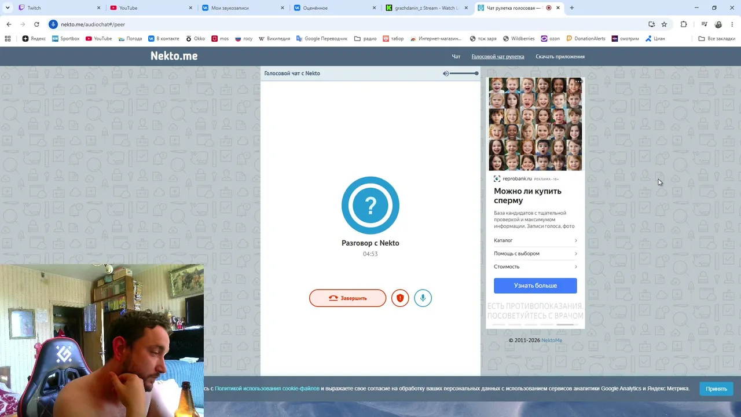Open the YouTube bookmark
Screen dimensions: 741x417
(x=99, y=39)
